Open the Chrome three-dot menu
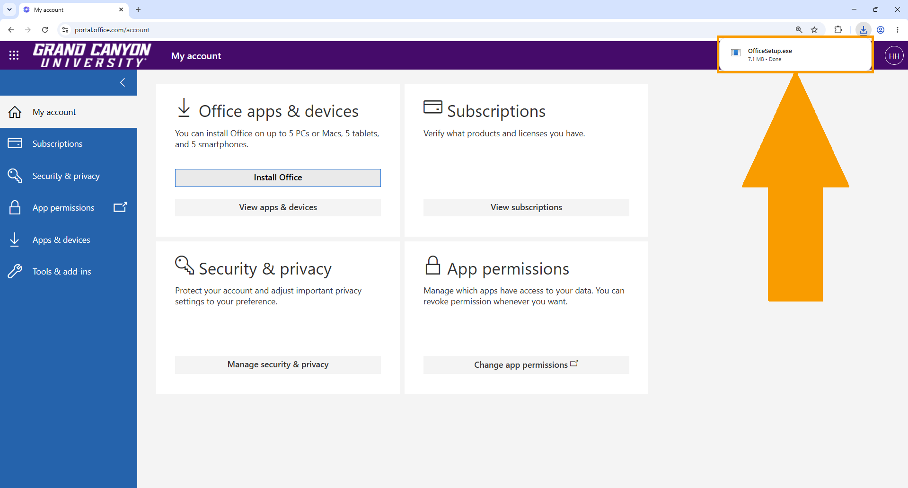 pos(898,30)
